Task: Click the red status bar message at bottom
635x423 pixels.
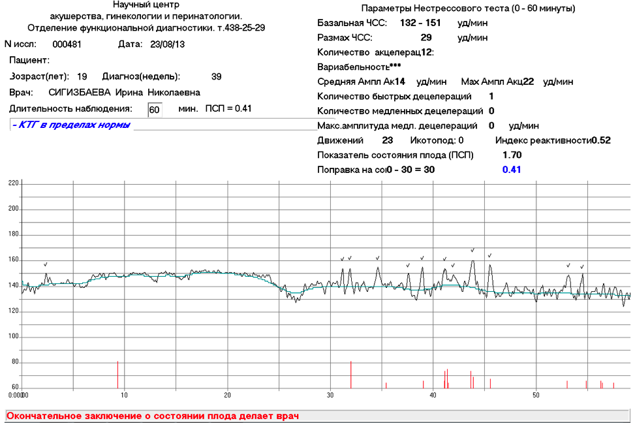Action: (154, 416)
